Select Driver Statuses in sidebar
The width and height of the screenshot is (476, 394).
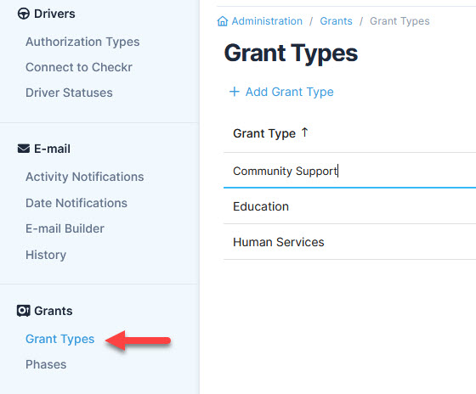pyautogui.click(x=69, y=93)
